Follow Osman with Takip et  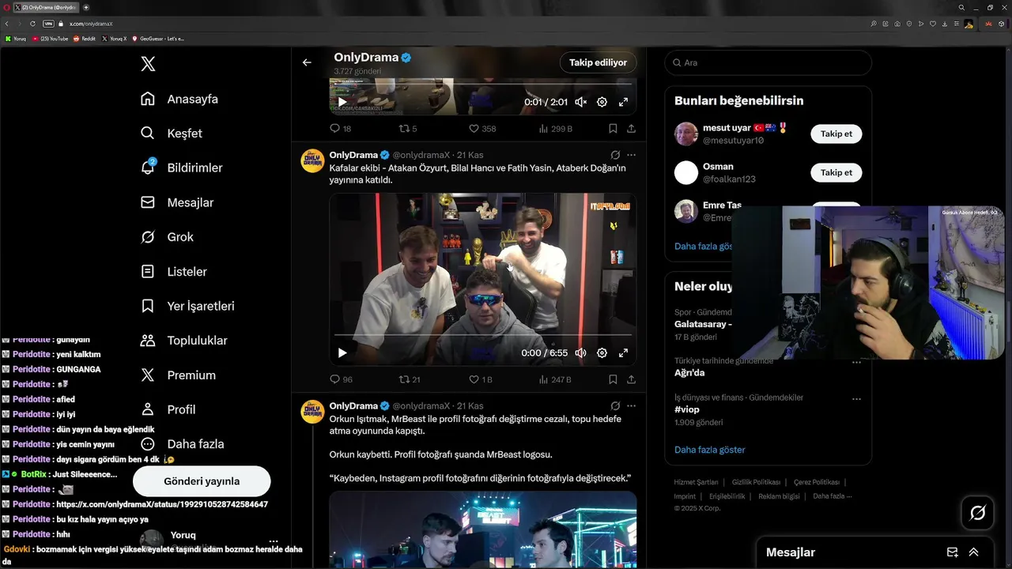click(836, 172)
